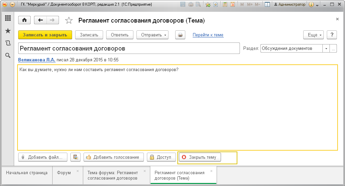Toggle the window panels layout icon
The width and height of the screenshot is (345, 186).
(267, 4)
